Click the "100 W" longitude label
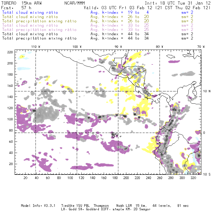Image resolution: width=212 pixels, height=212 pixels. coord(77,47)
